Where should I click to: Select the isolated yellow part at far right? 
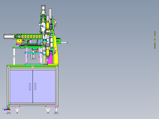155,40
